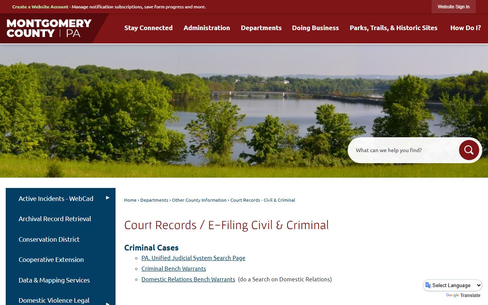Expand Domestic Violence Legal submenu arrow
Viewport: 488px width, 305px height.
[x=108, y=303]
